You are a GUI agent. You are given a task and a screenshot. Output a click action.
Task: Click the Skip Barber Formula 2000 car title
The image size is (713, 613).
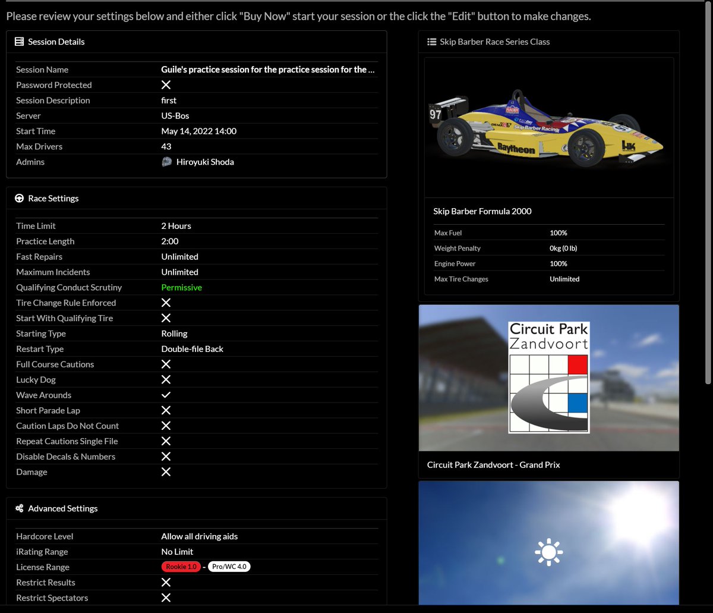482,211
